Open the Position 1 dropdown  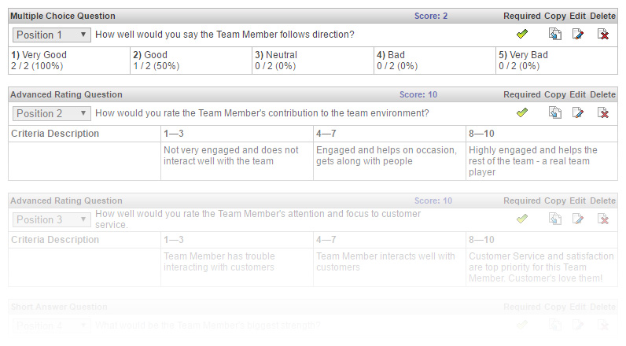pos(52,35)
